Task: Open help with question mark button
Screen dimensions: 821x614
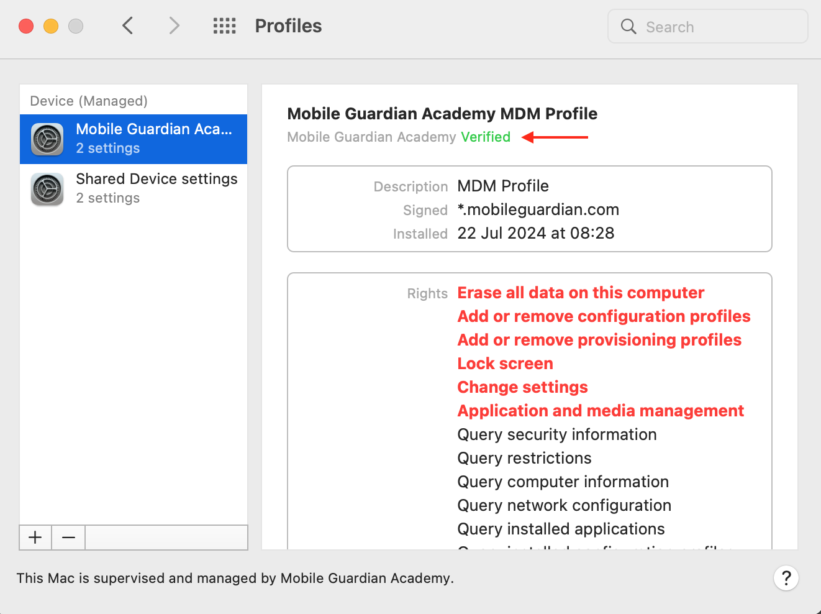Action: [x=786, y=578]
